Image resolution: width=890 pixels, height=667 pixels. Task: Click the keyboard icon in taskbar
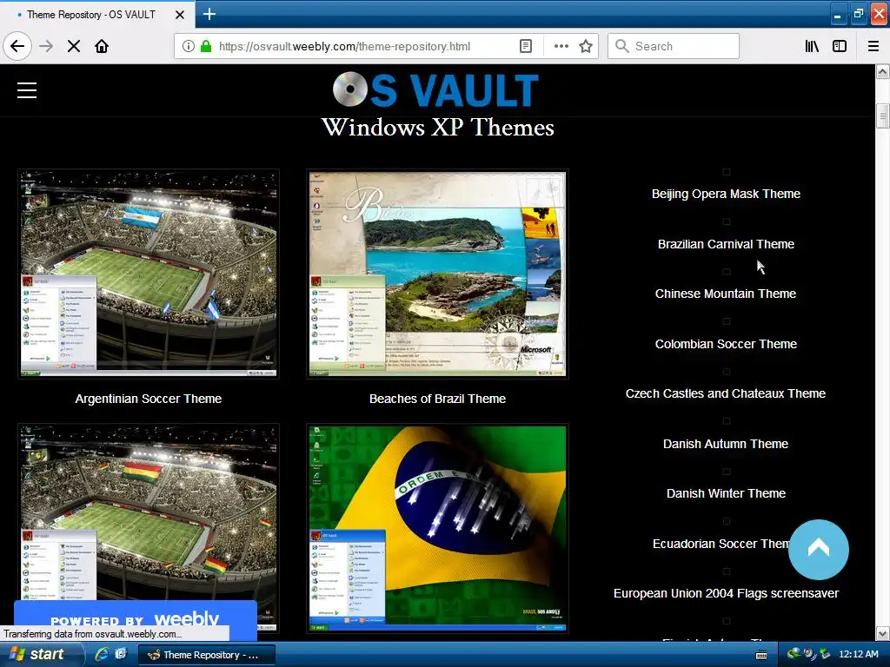[761, 655]
